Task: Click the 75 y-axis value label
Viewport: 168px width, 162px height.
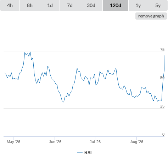Action: [x=162, y=49]
